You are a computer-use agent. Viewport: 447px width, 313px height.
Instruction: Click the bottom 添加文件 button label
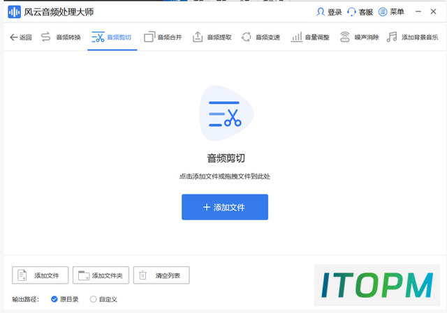point(47,275)
